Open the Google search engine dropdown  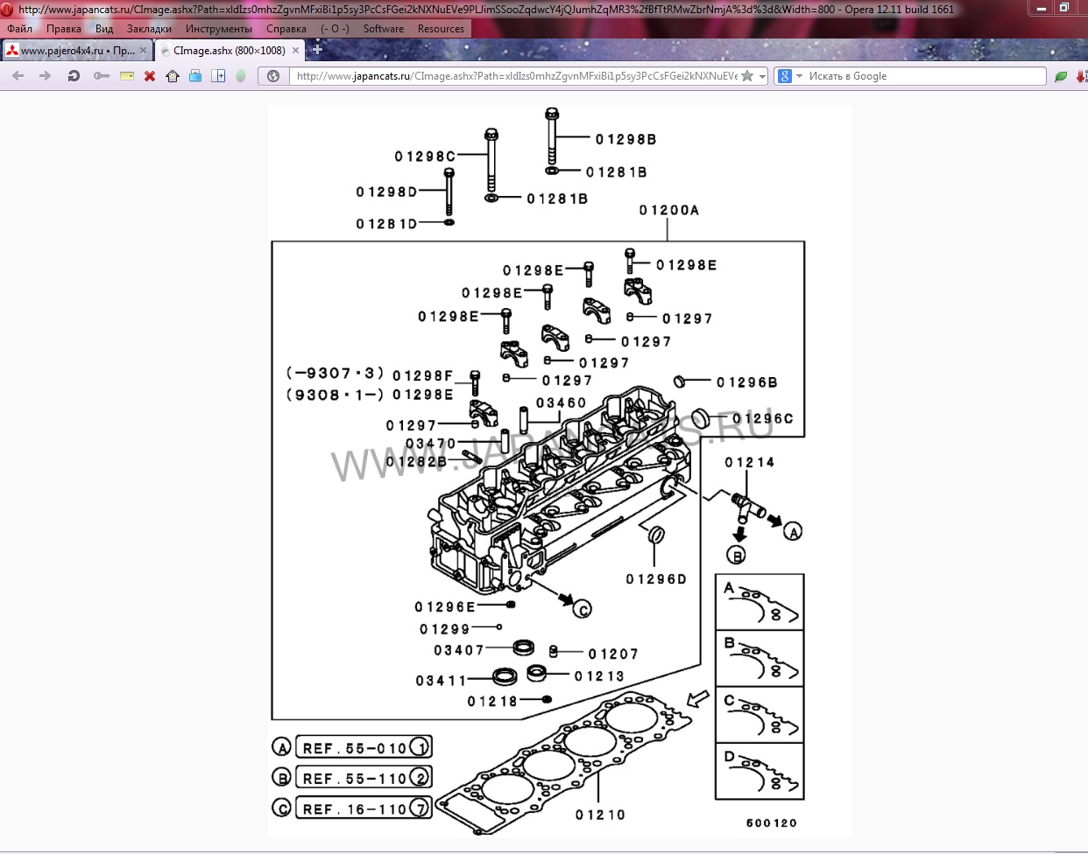789,76
